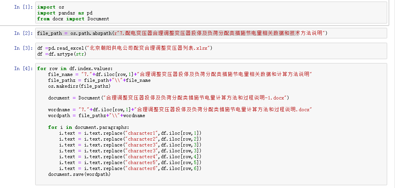Click the 'for i in document.paragraphs' line

tap(88, 127)
